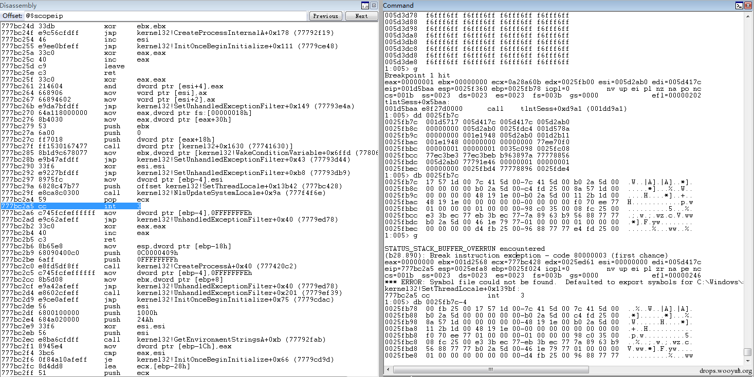
Task: Click the Command window toolbar icon
Action: pos(739,6)
